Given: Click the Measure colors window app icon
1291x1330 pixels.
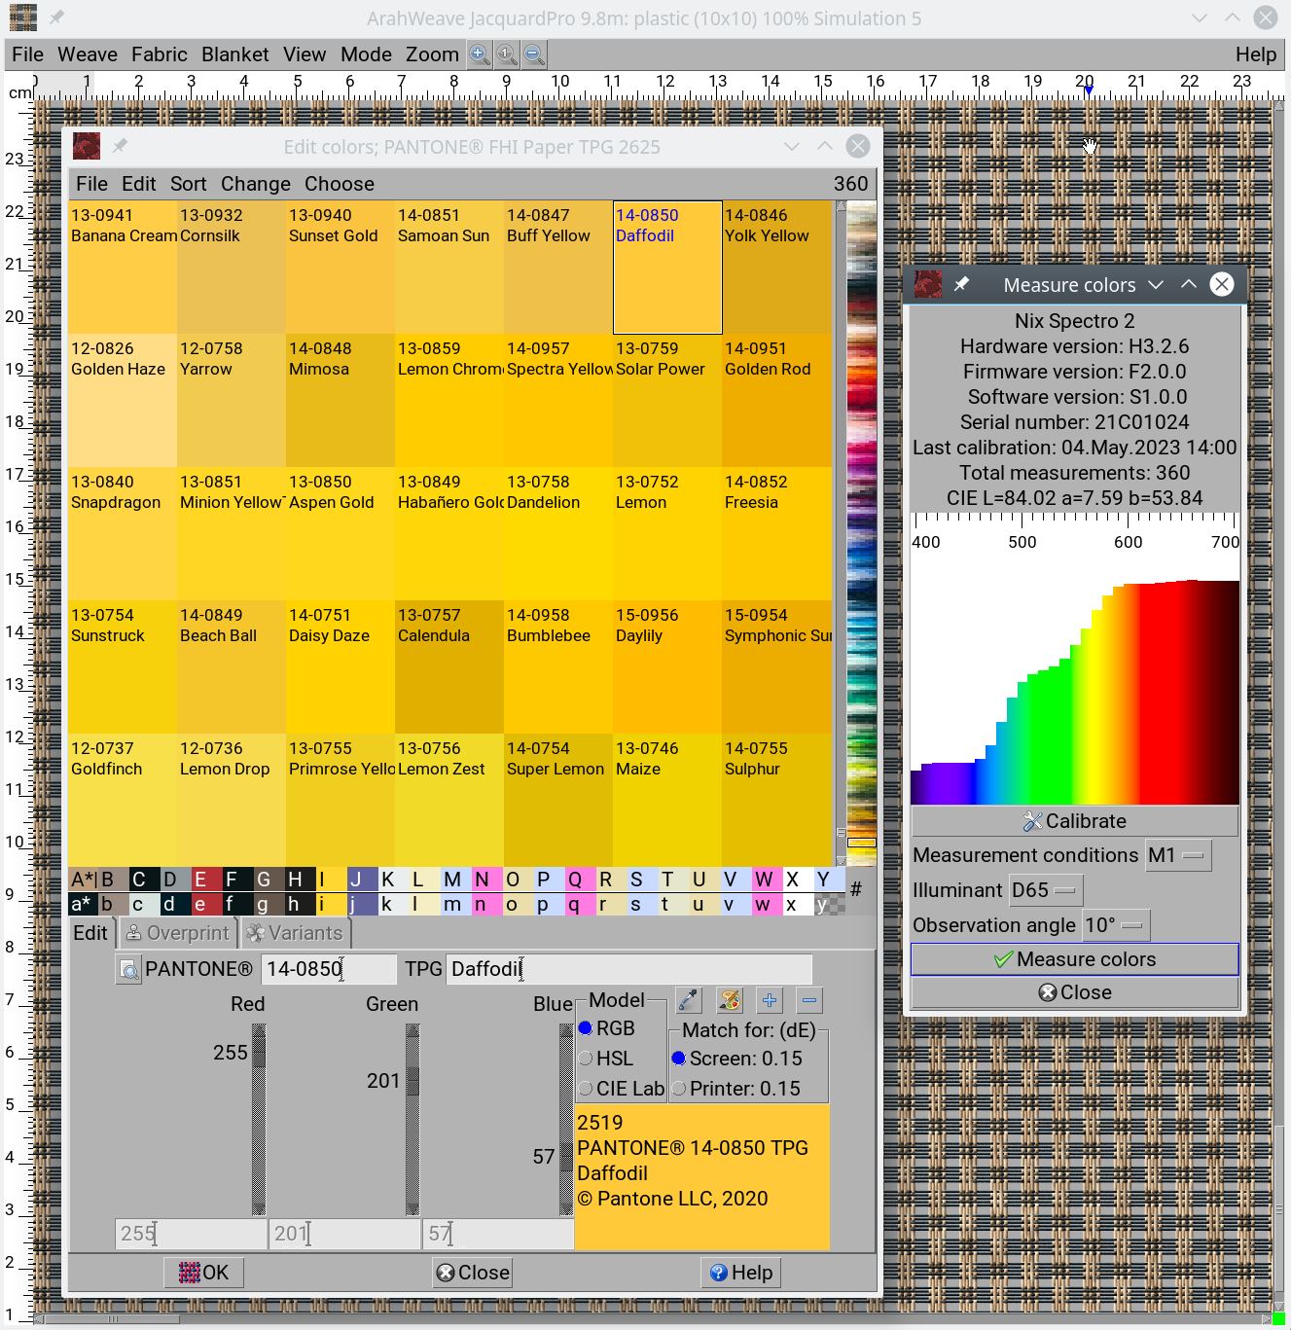Looking at the screenshot, I should [928, 284].
